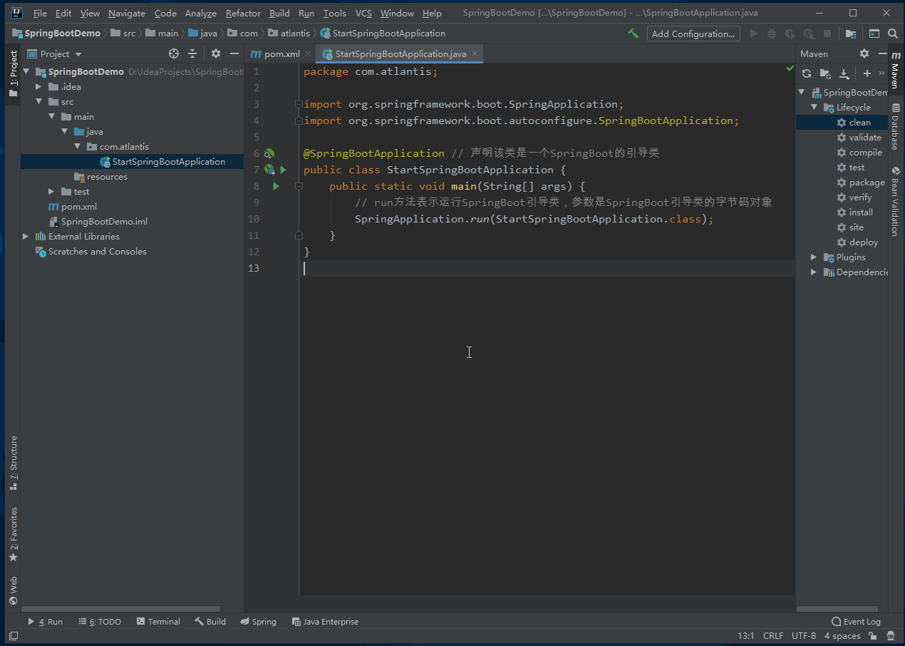Click the Spring bean gutter icon on line 6
This screenshot has width=905, height=646.
point(269,153)
